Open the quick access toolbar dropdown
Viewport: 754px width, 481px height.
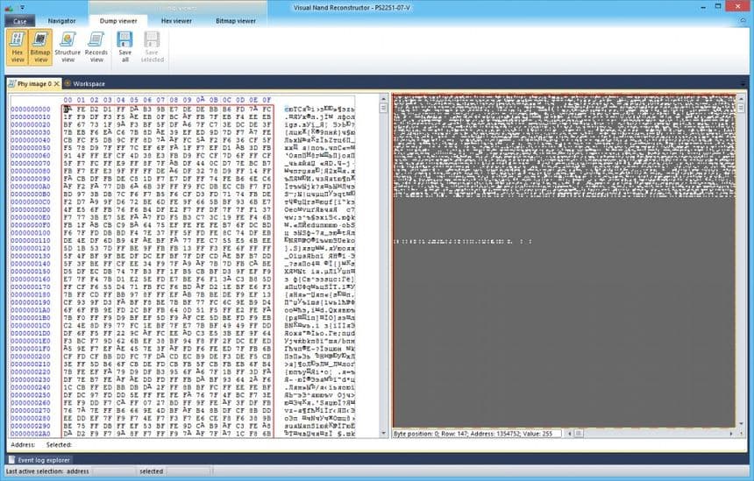click(x=20, y=5)
